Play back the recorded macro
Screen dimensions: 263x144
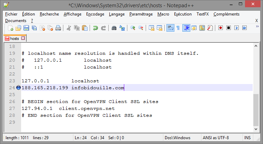(236, 28)
